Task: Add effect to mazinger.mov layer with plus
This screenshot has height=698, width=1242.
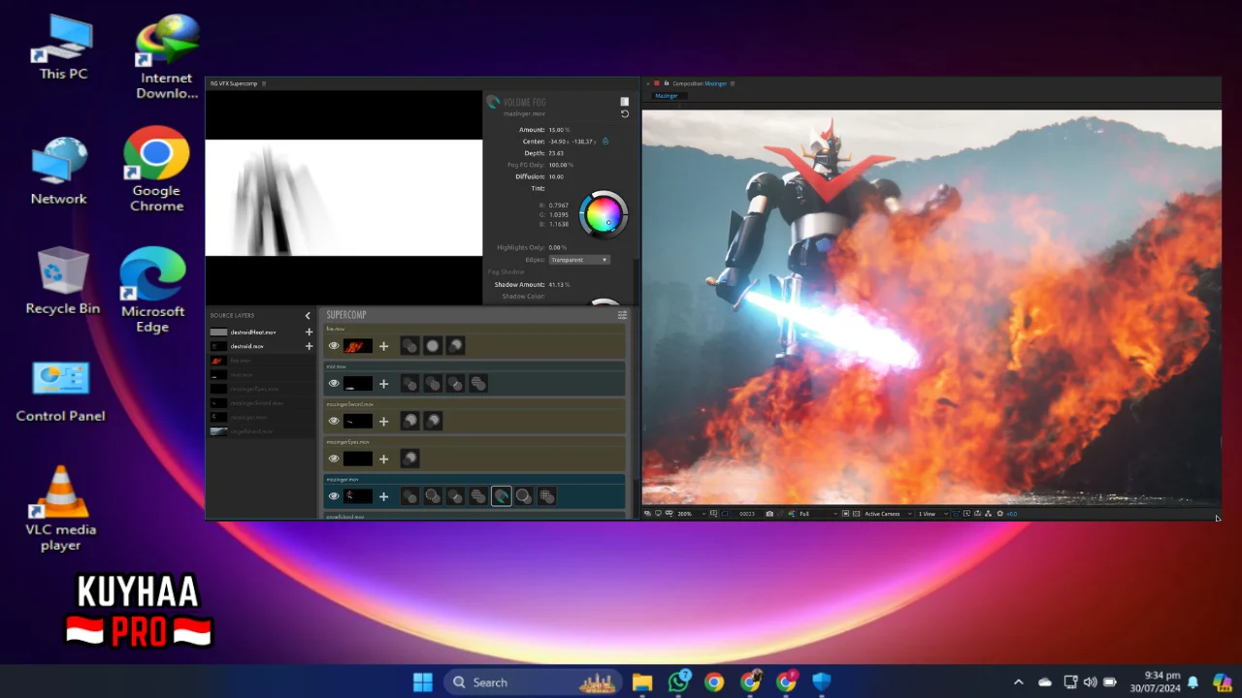Action: [x=383, y=496]
